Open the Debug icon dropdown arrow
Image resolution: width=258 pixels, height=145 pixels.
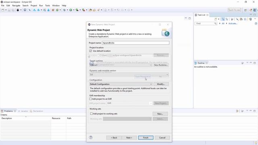67,10
